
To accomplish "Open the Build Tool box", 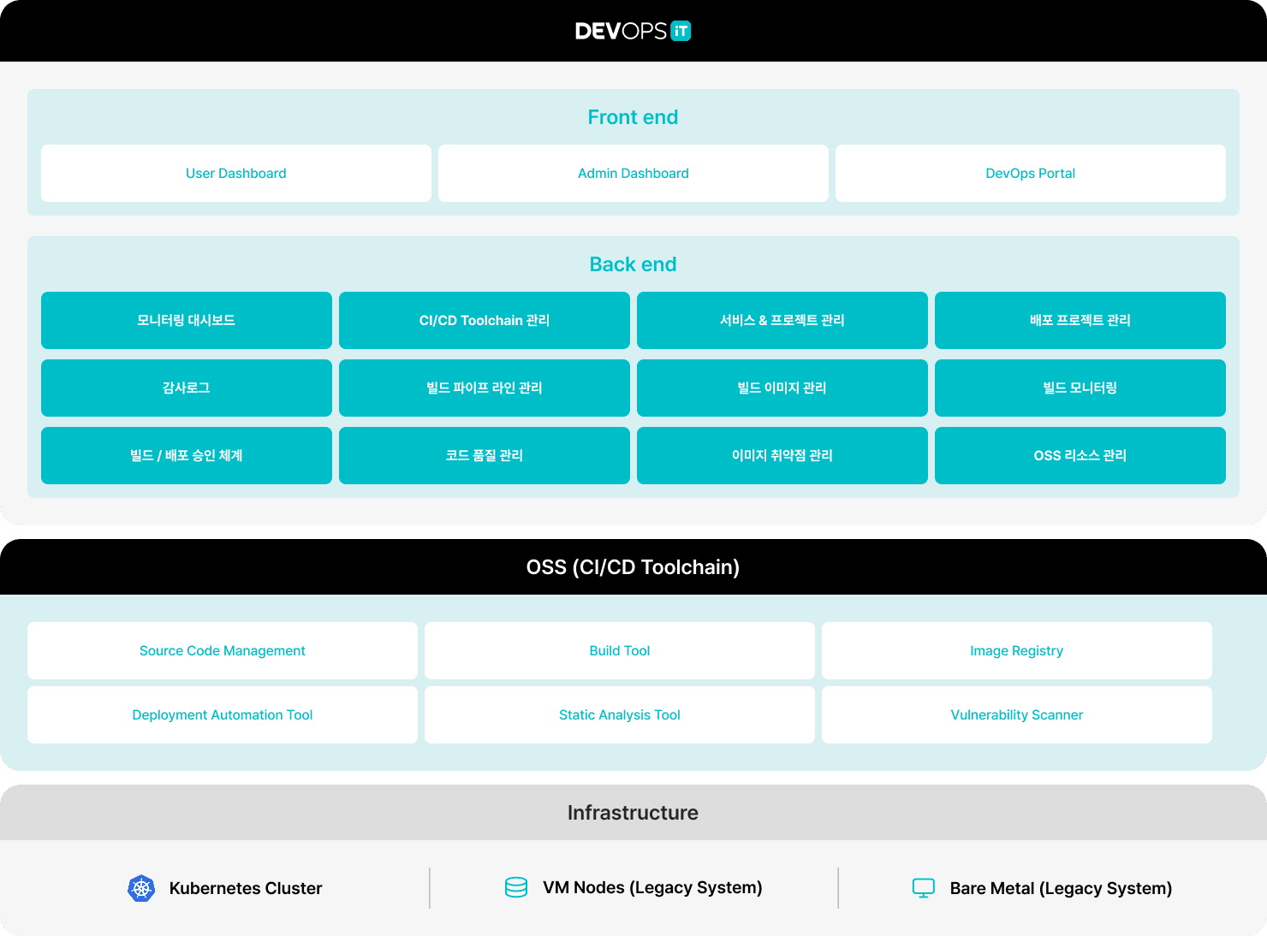I will click(x=620, y=651).
